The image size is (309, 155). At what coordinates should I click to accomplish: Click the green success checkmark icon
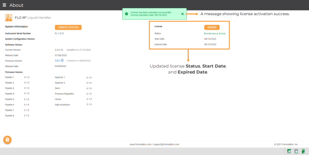point(126,14)
